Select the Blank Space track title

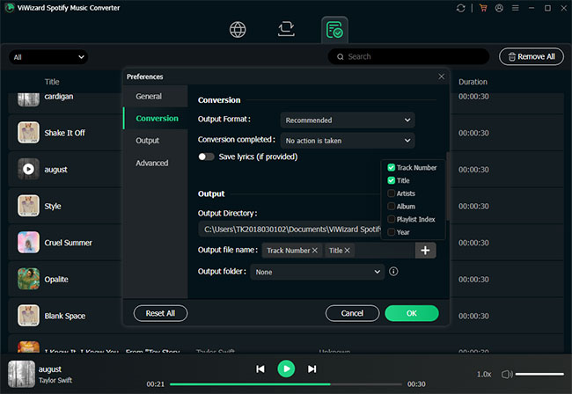[x=65, y=316]
